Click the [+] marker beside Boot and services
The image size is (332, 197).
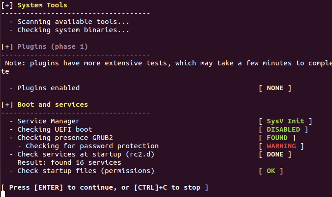pyautogui.click(x=7, y=104)
